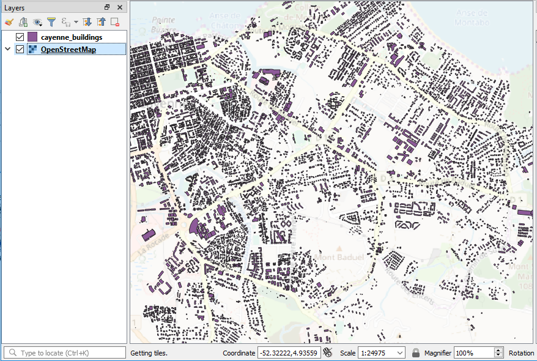Click the locator search magnifier icon

(x=11, y=353)
